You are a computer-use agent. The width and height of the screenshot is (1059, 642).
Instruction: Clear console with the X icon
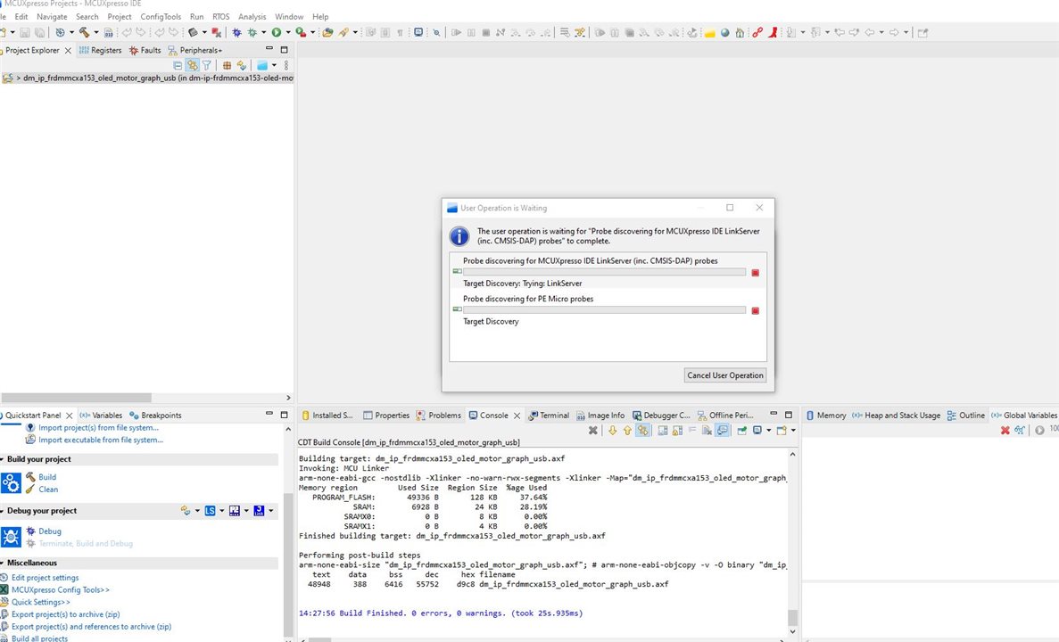tap(593, 430)
